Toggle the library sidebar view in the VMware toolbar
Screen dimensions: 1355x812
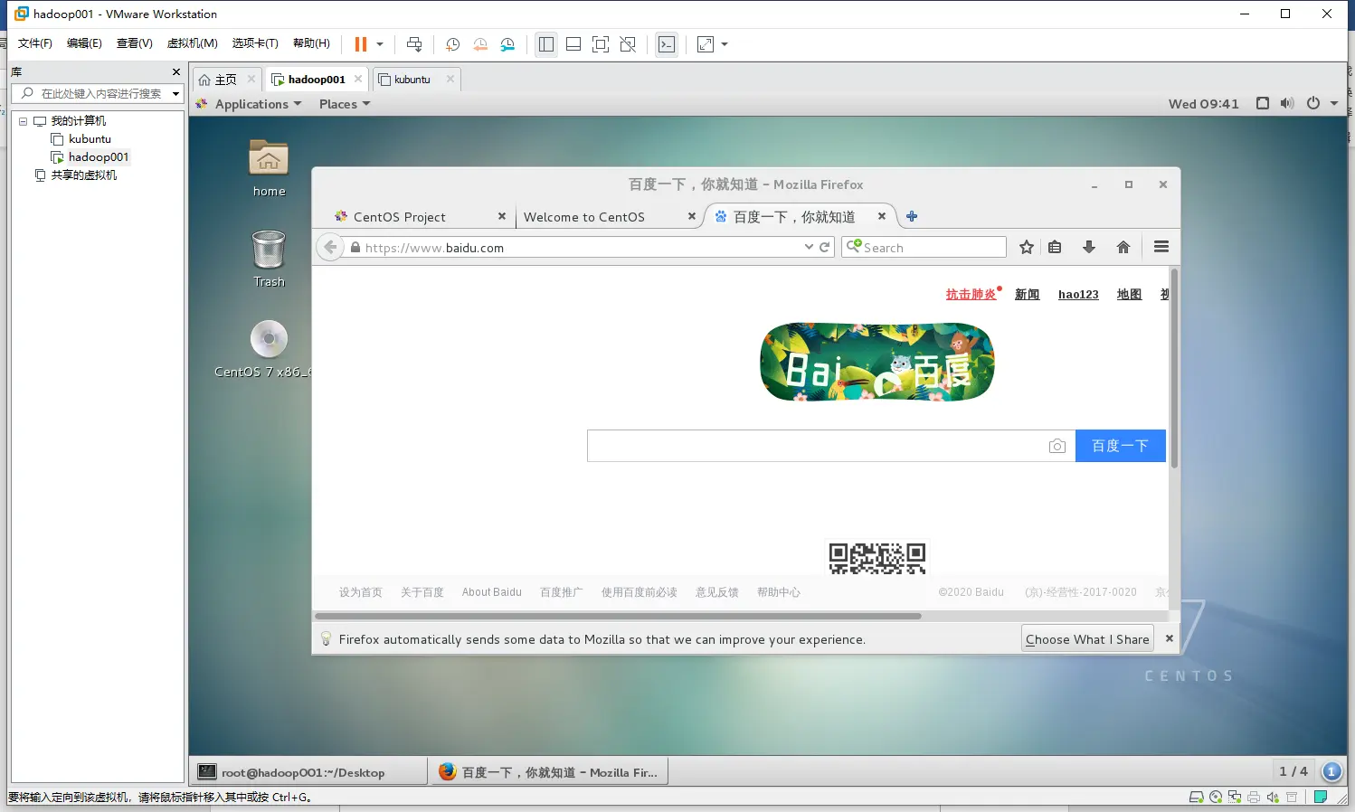[546, 44]
